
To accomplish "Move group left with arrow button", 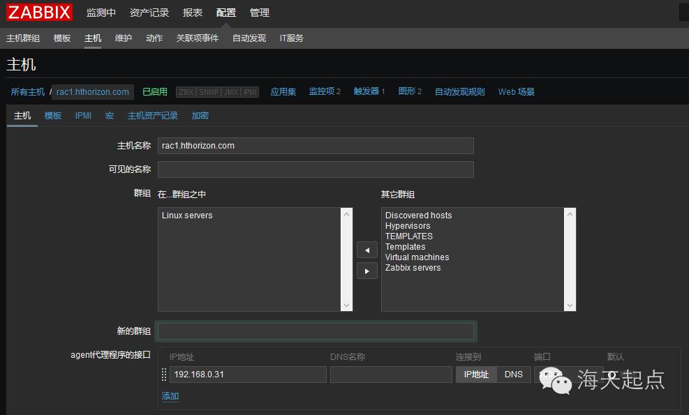I will click(367, 250).
